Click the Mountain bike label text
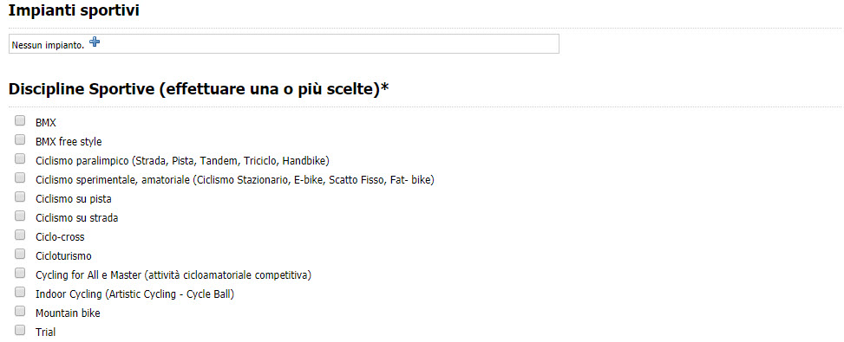This screenshot has width=844, height=342. [x=68, y=313]
